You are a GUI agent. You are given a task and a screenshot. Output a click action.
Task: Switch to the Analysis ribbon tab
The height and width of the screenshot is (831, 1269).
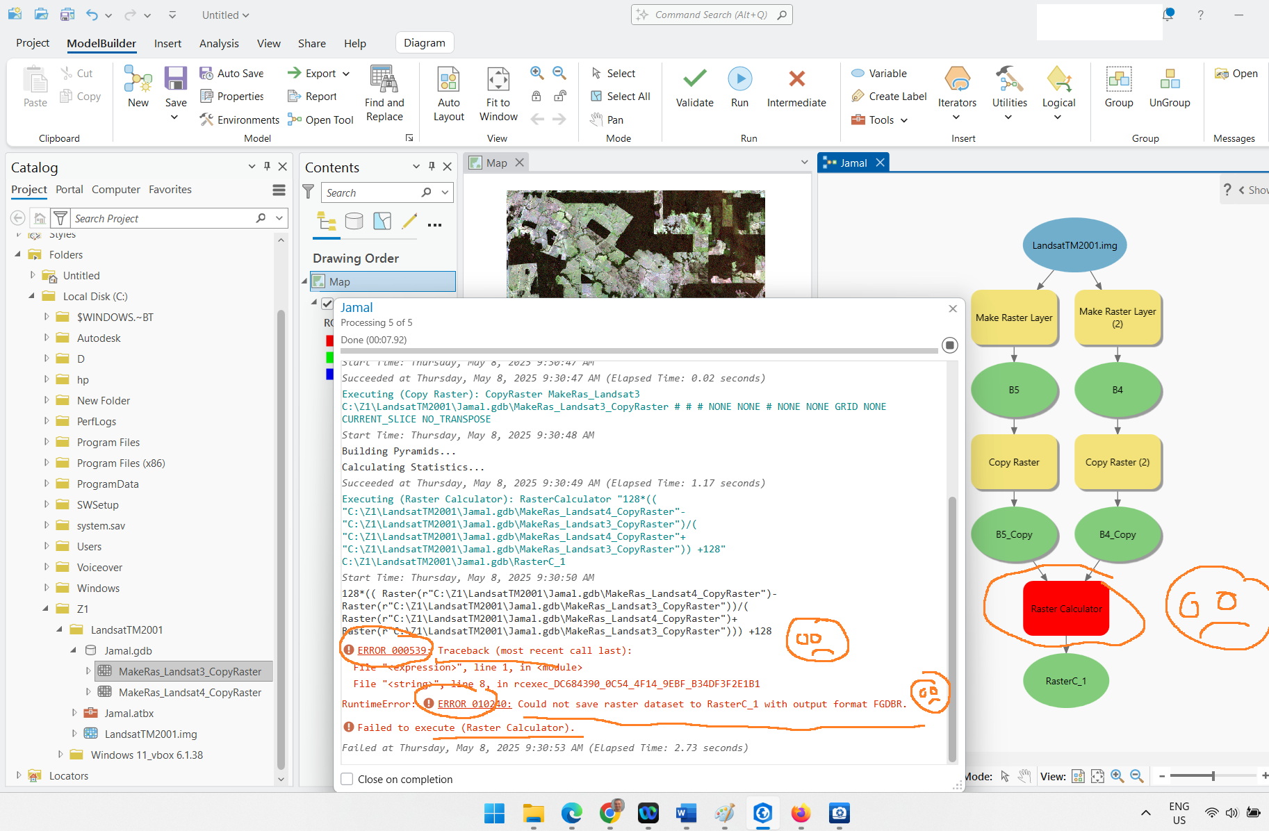(x=219, y=43)
